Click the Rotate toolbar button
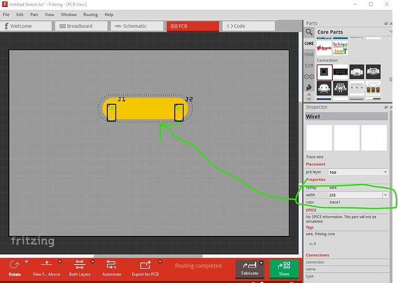This screenshot has width=398, height=283. pos(15,268)
